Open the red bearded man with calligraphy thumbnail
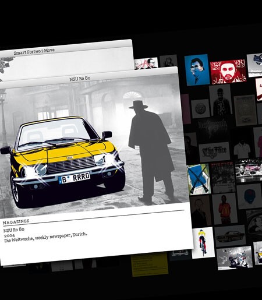The image size is (262, 300). pos(228,72)
